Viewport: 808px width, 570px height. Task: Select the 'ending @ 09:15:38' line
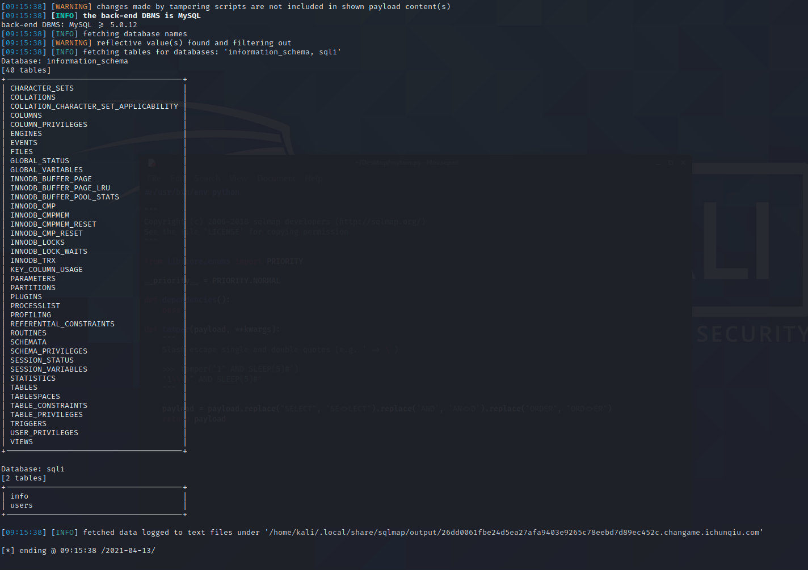78,551
